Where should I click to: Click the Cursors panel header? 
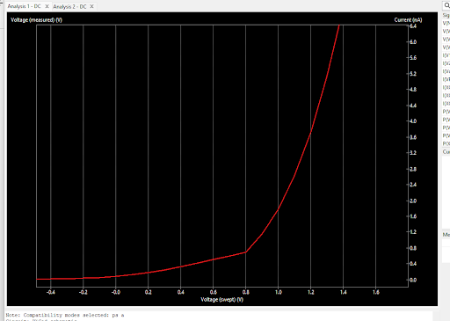[446, 152]
